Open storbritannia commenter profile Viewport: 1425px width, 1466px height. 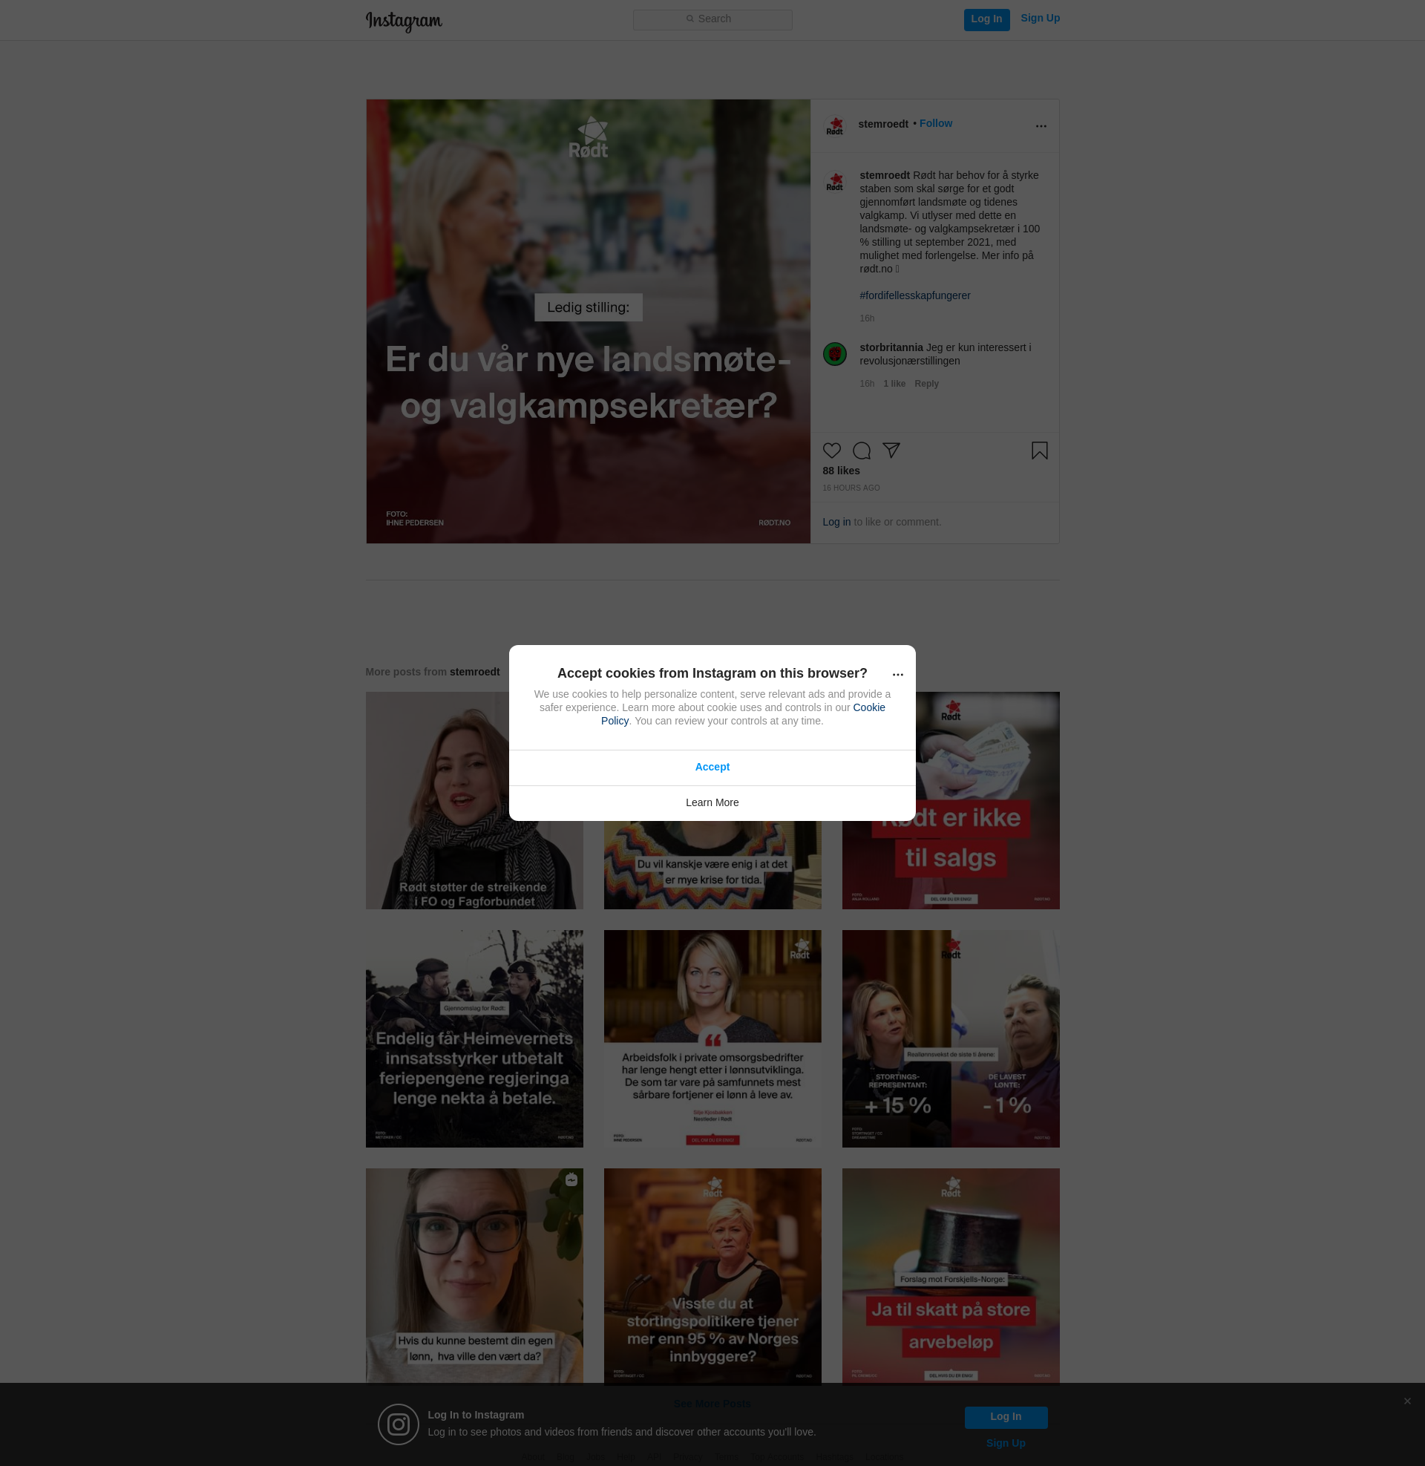point(891,347)
